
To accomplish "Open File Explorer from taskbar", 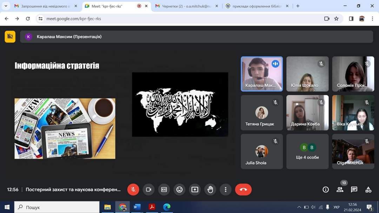I will coord(107,207).
